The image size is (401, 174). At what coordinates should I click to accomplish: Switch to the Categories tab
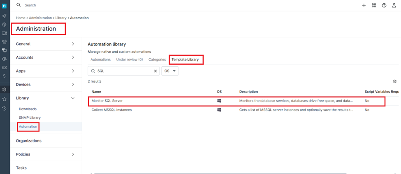157,59
